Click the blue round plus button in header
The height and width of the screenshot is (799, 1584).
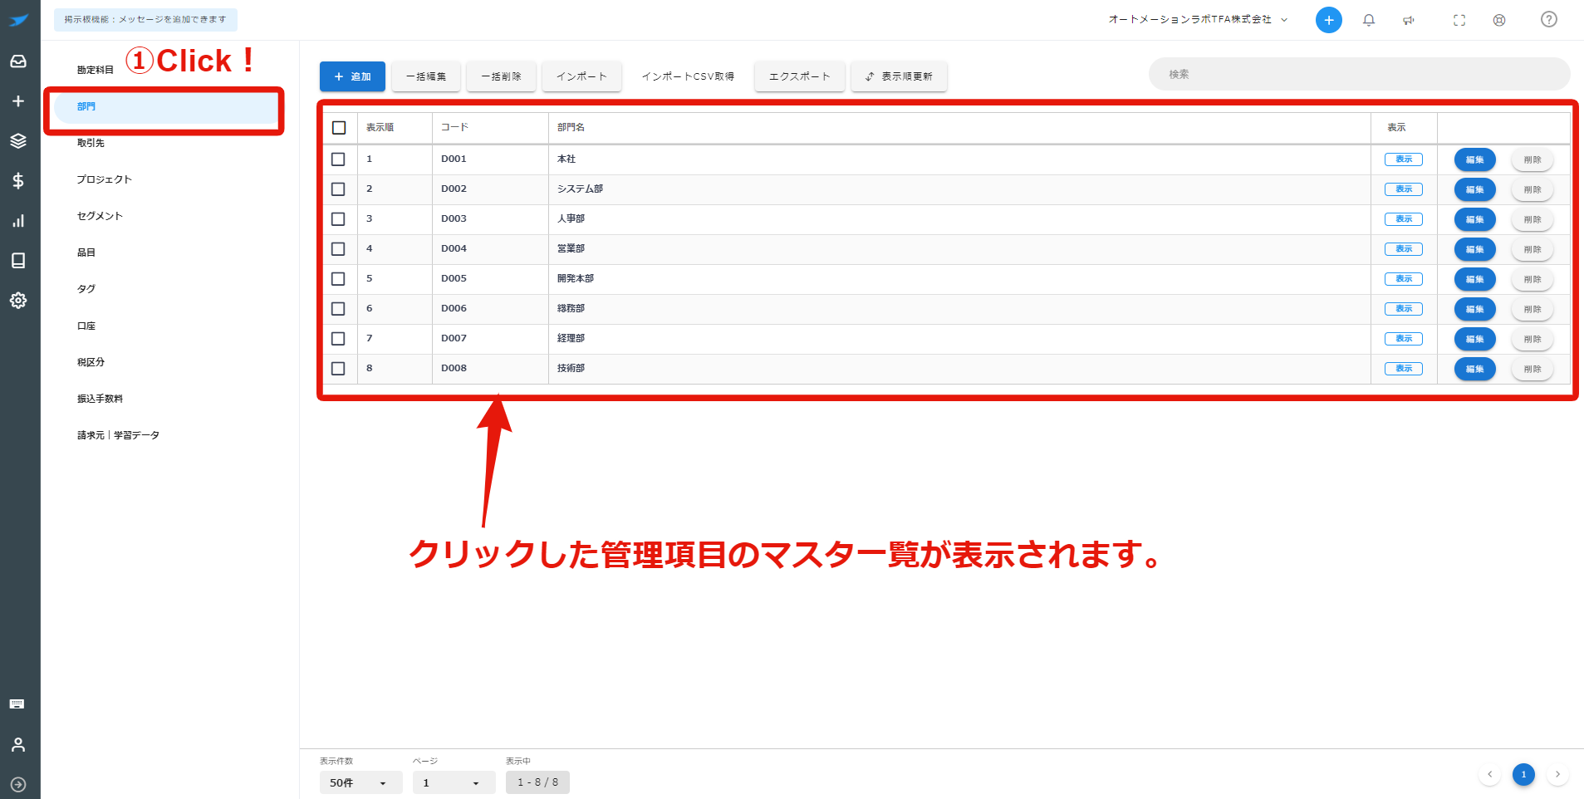1329,20
